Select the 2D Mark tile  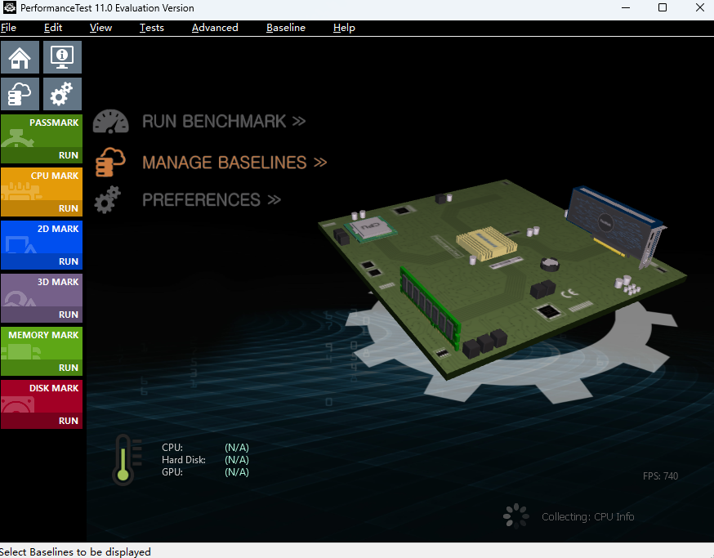pos(42,245)
